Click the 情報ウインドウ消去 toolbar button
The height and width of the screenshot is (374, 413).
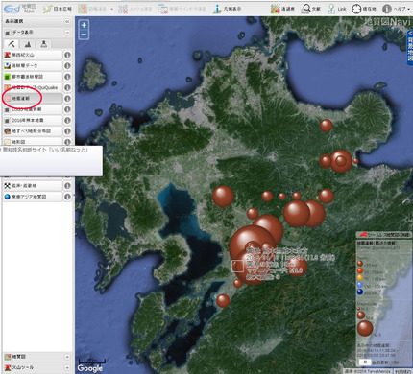[182, 9]
